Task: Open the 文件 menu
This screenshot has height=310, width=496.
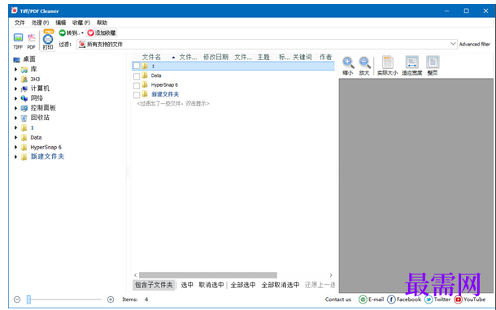Action: click(20, 23)
